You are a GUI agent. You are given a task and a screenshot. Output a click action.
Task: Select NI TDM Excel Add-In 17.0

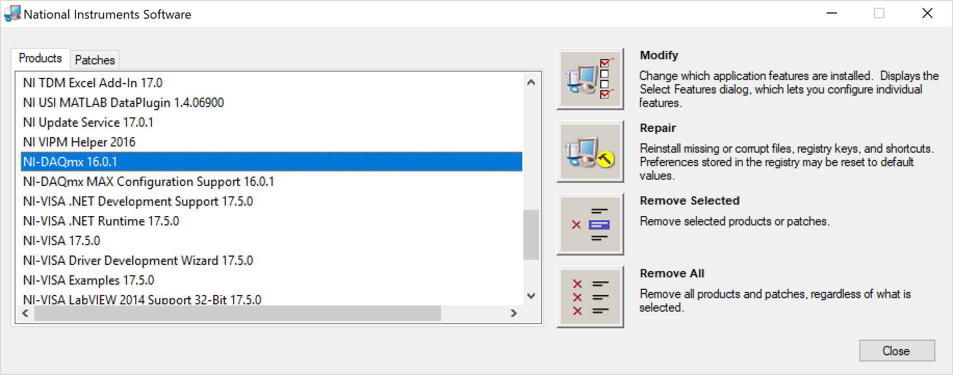click(272, 83)
